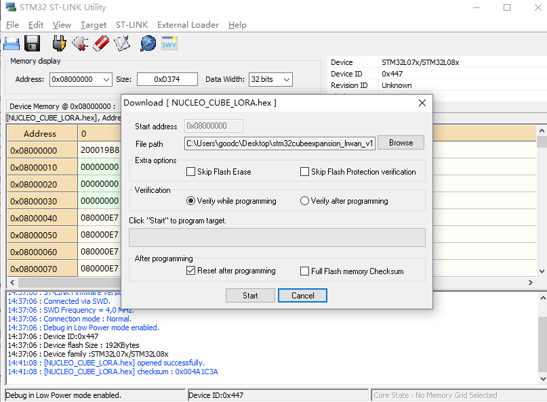547x402 pixels.
Task: Open the SWV viewer icon
Action: (x=169, y=44)
